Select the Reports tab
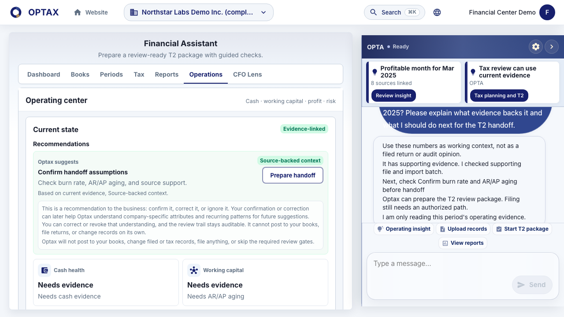The image size is (564, 317). click(x=167, y=74)
